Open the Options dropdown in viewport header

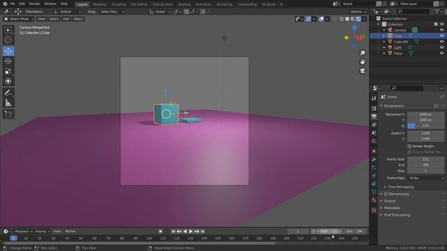[358, 12]
